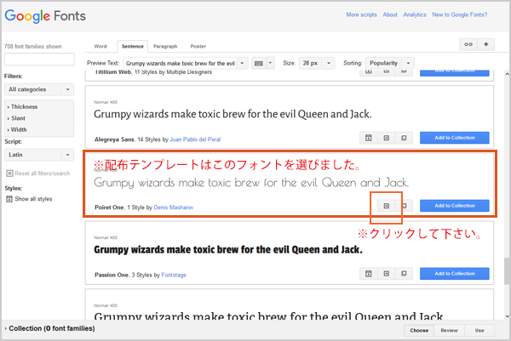Click the font list scrollbar down arrow
511x341 pixels.
click(507, 316)
